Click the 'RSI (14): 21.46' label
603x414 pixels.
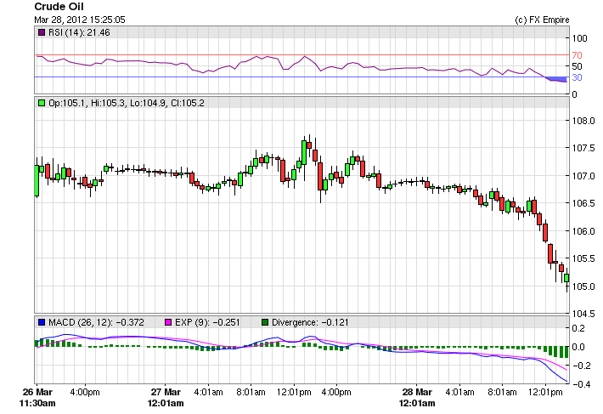pyautogui.click(x=79, y=32)
